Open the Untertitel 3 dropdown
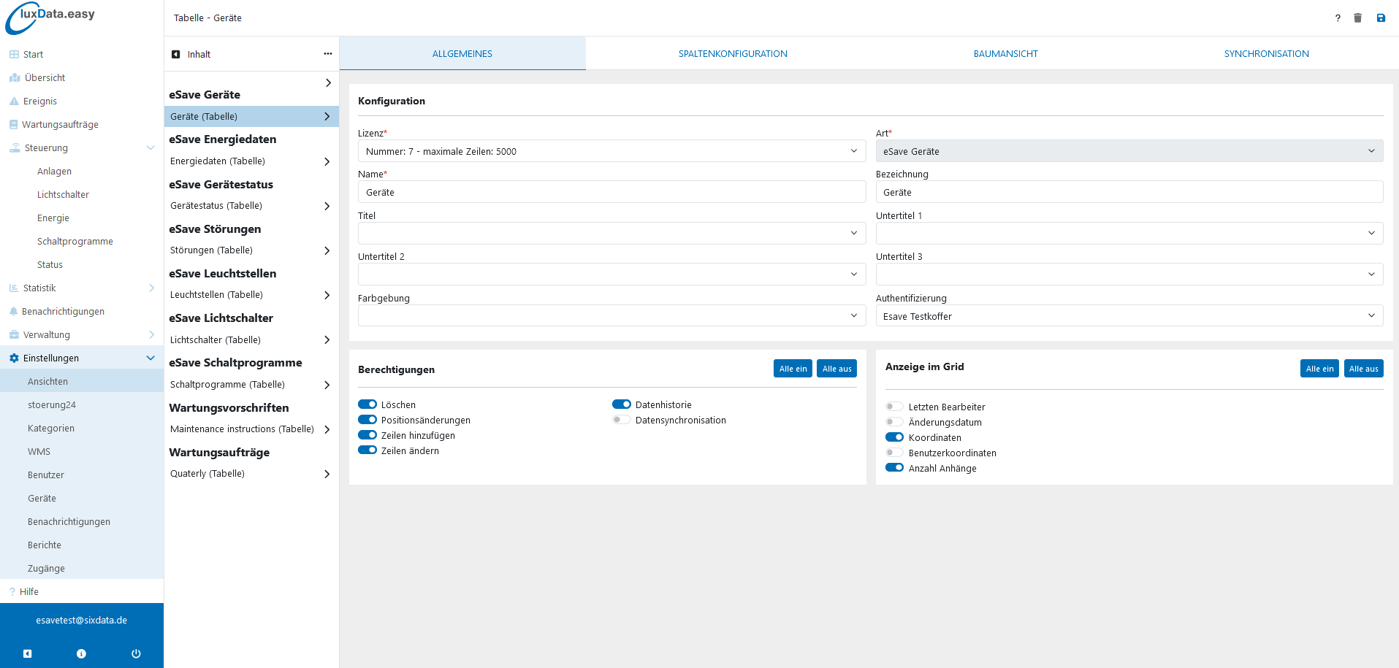Viewport: 1399px width, 668px height. point(1129,275)
